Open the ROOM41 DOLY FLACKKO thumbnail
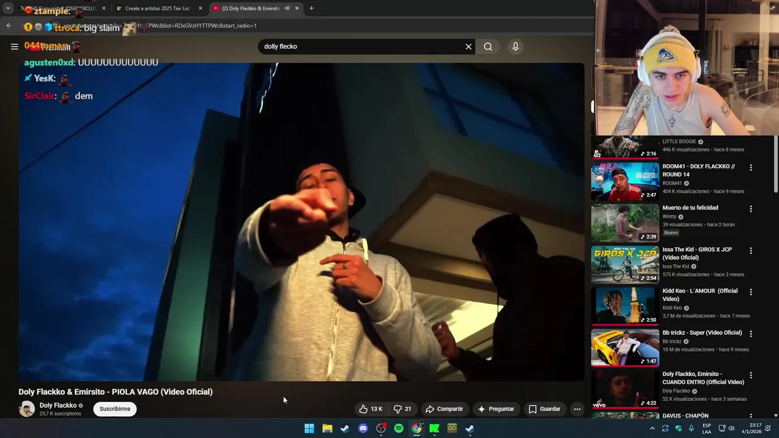Screen dimensions: 779x438 tap(625, 181)
